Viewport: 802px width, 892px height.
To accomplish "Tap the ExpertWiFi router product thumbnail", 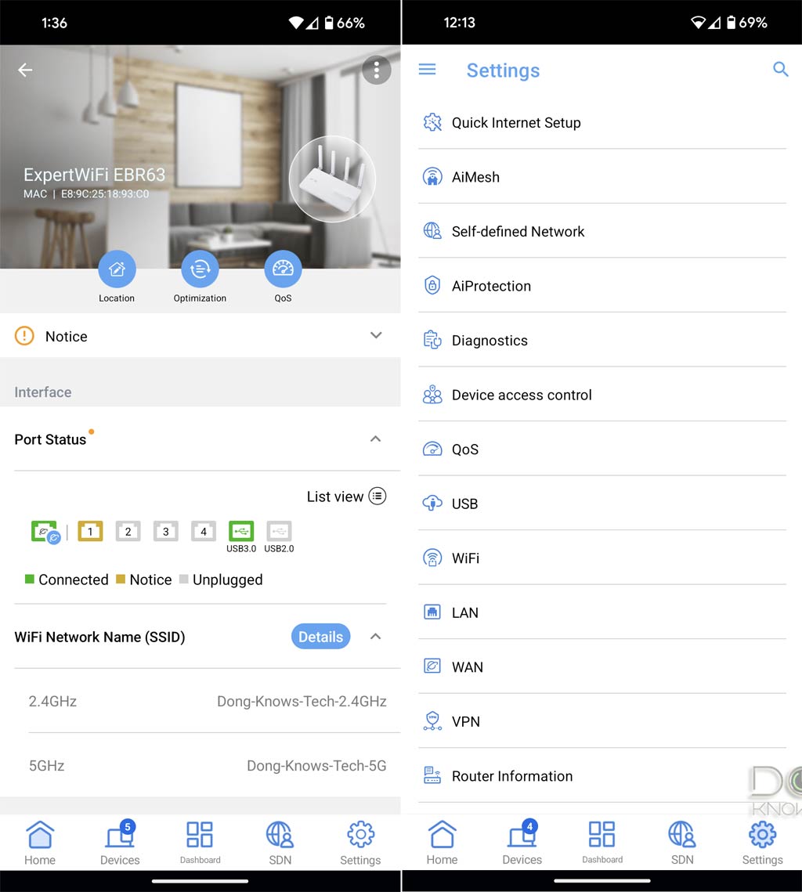I will tap(332, 180).
